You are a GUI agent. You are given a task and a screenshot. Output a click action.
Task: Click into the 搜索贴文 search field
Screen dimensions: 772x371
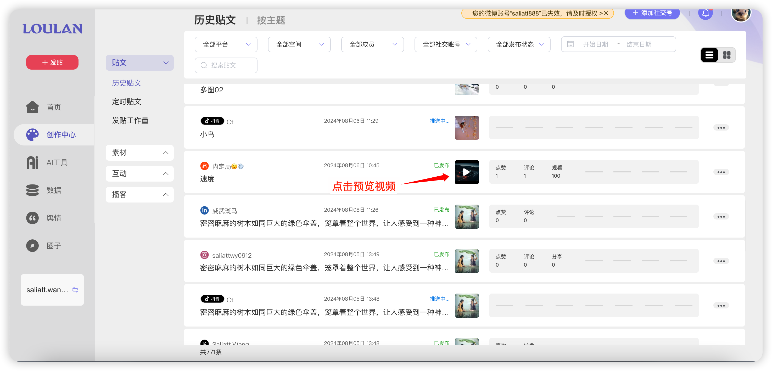tap(226, 65)
